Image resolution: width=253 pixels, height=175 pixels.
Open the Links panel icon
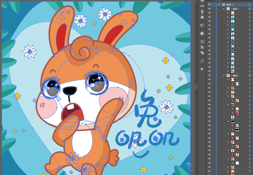pyautogui.click(x=202, y=6)
